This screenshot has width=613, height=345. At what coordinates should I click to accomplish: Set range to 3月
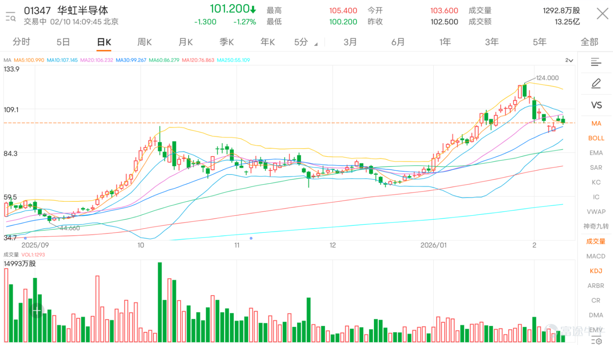[x=350, y=42]
